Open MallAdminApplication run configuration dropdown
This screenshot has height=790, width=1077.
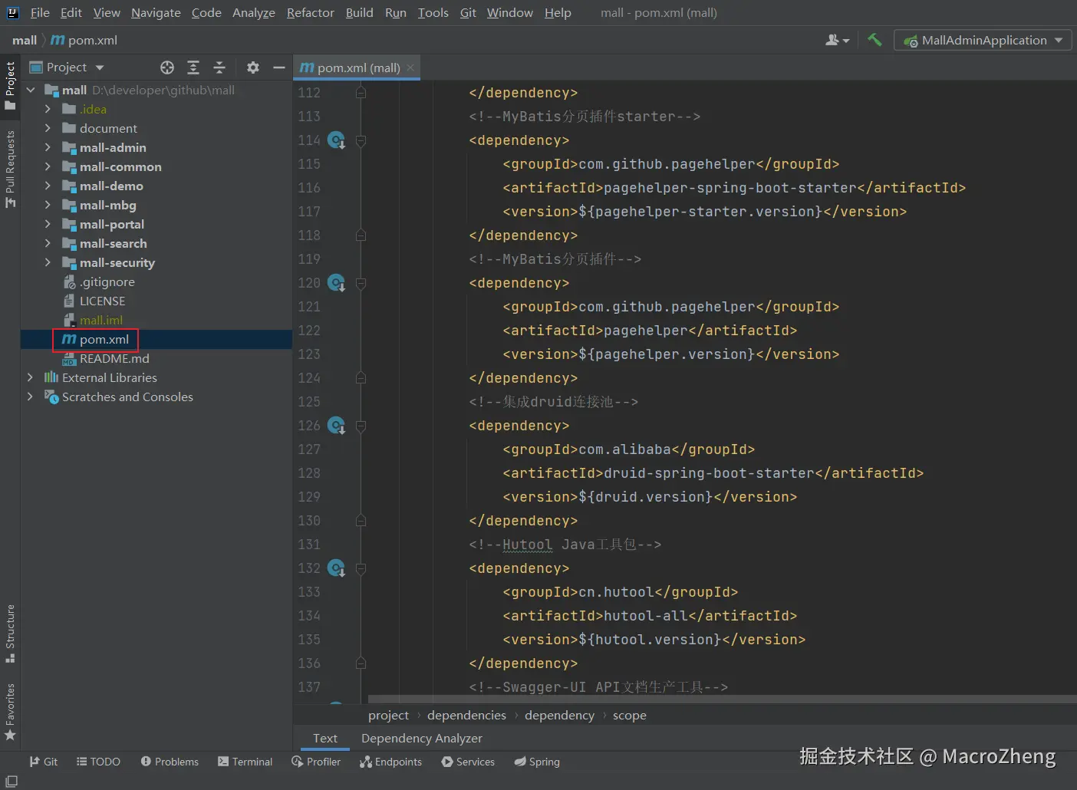pos(983,40)
